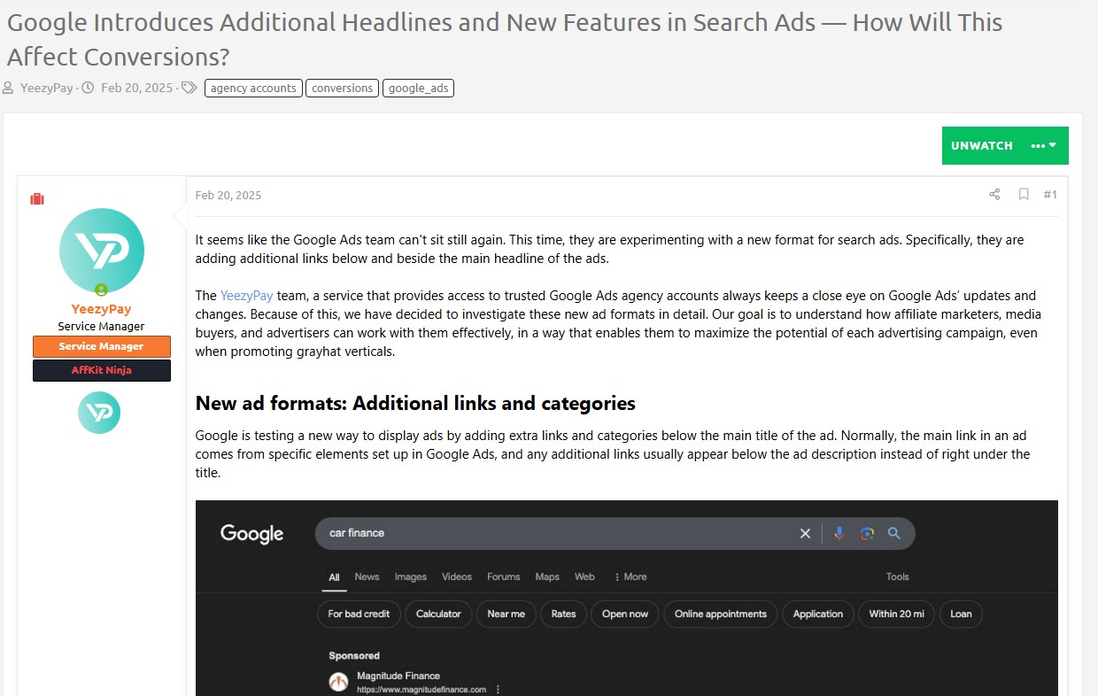
Task: Select the Maps search tab
Action: coord(547,576)
